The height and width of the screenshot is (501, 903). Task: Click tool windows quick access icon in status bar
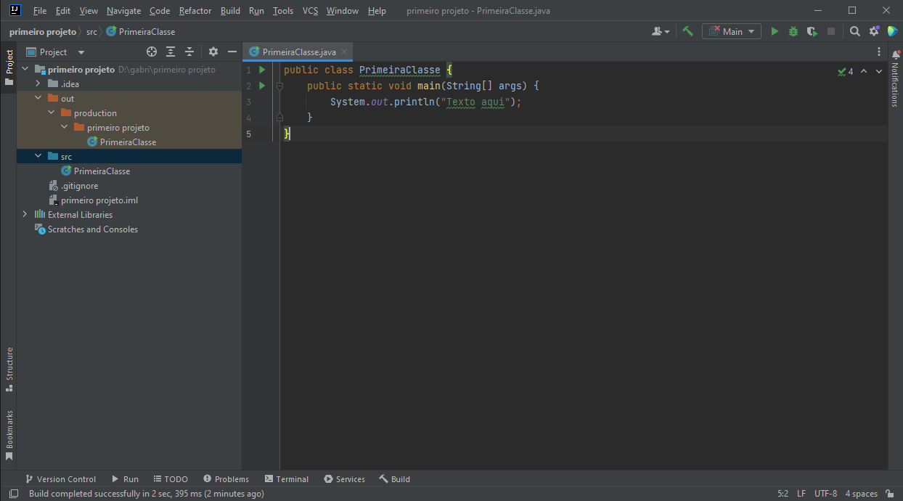[14, 494]
